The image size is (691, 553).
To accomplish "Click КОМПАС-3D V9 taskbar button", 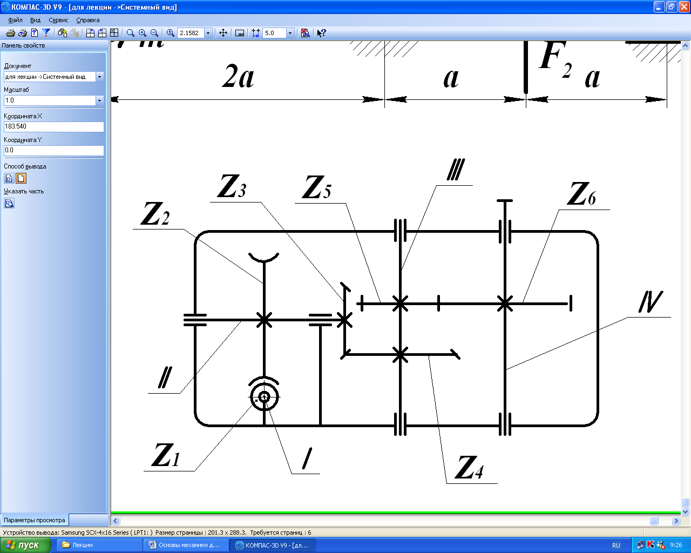I will pos(273,545).
